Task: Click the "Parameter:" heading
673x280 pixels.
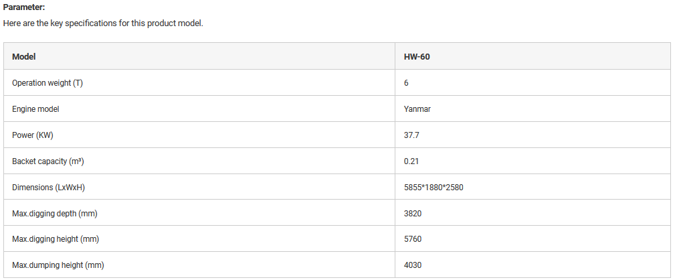Action: pyautogui.click(x=24, y=7)
